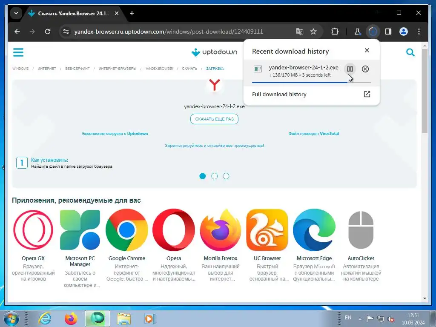This screenshot has width=436, height=327.
Task: Open a new browser tab
Action: pos(132,13)
